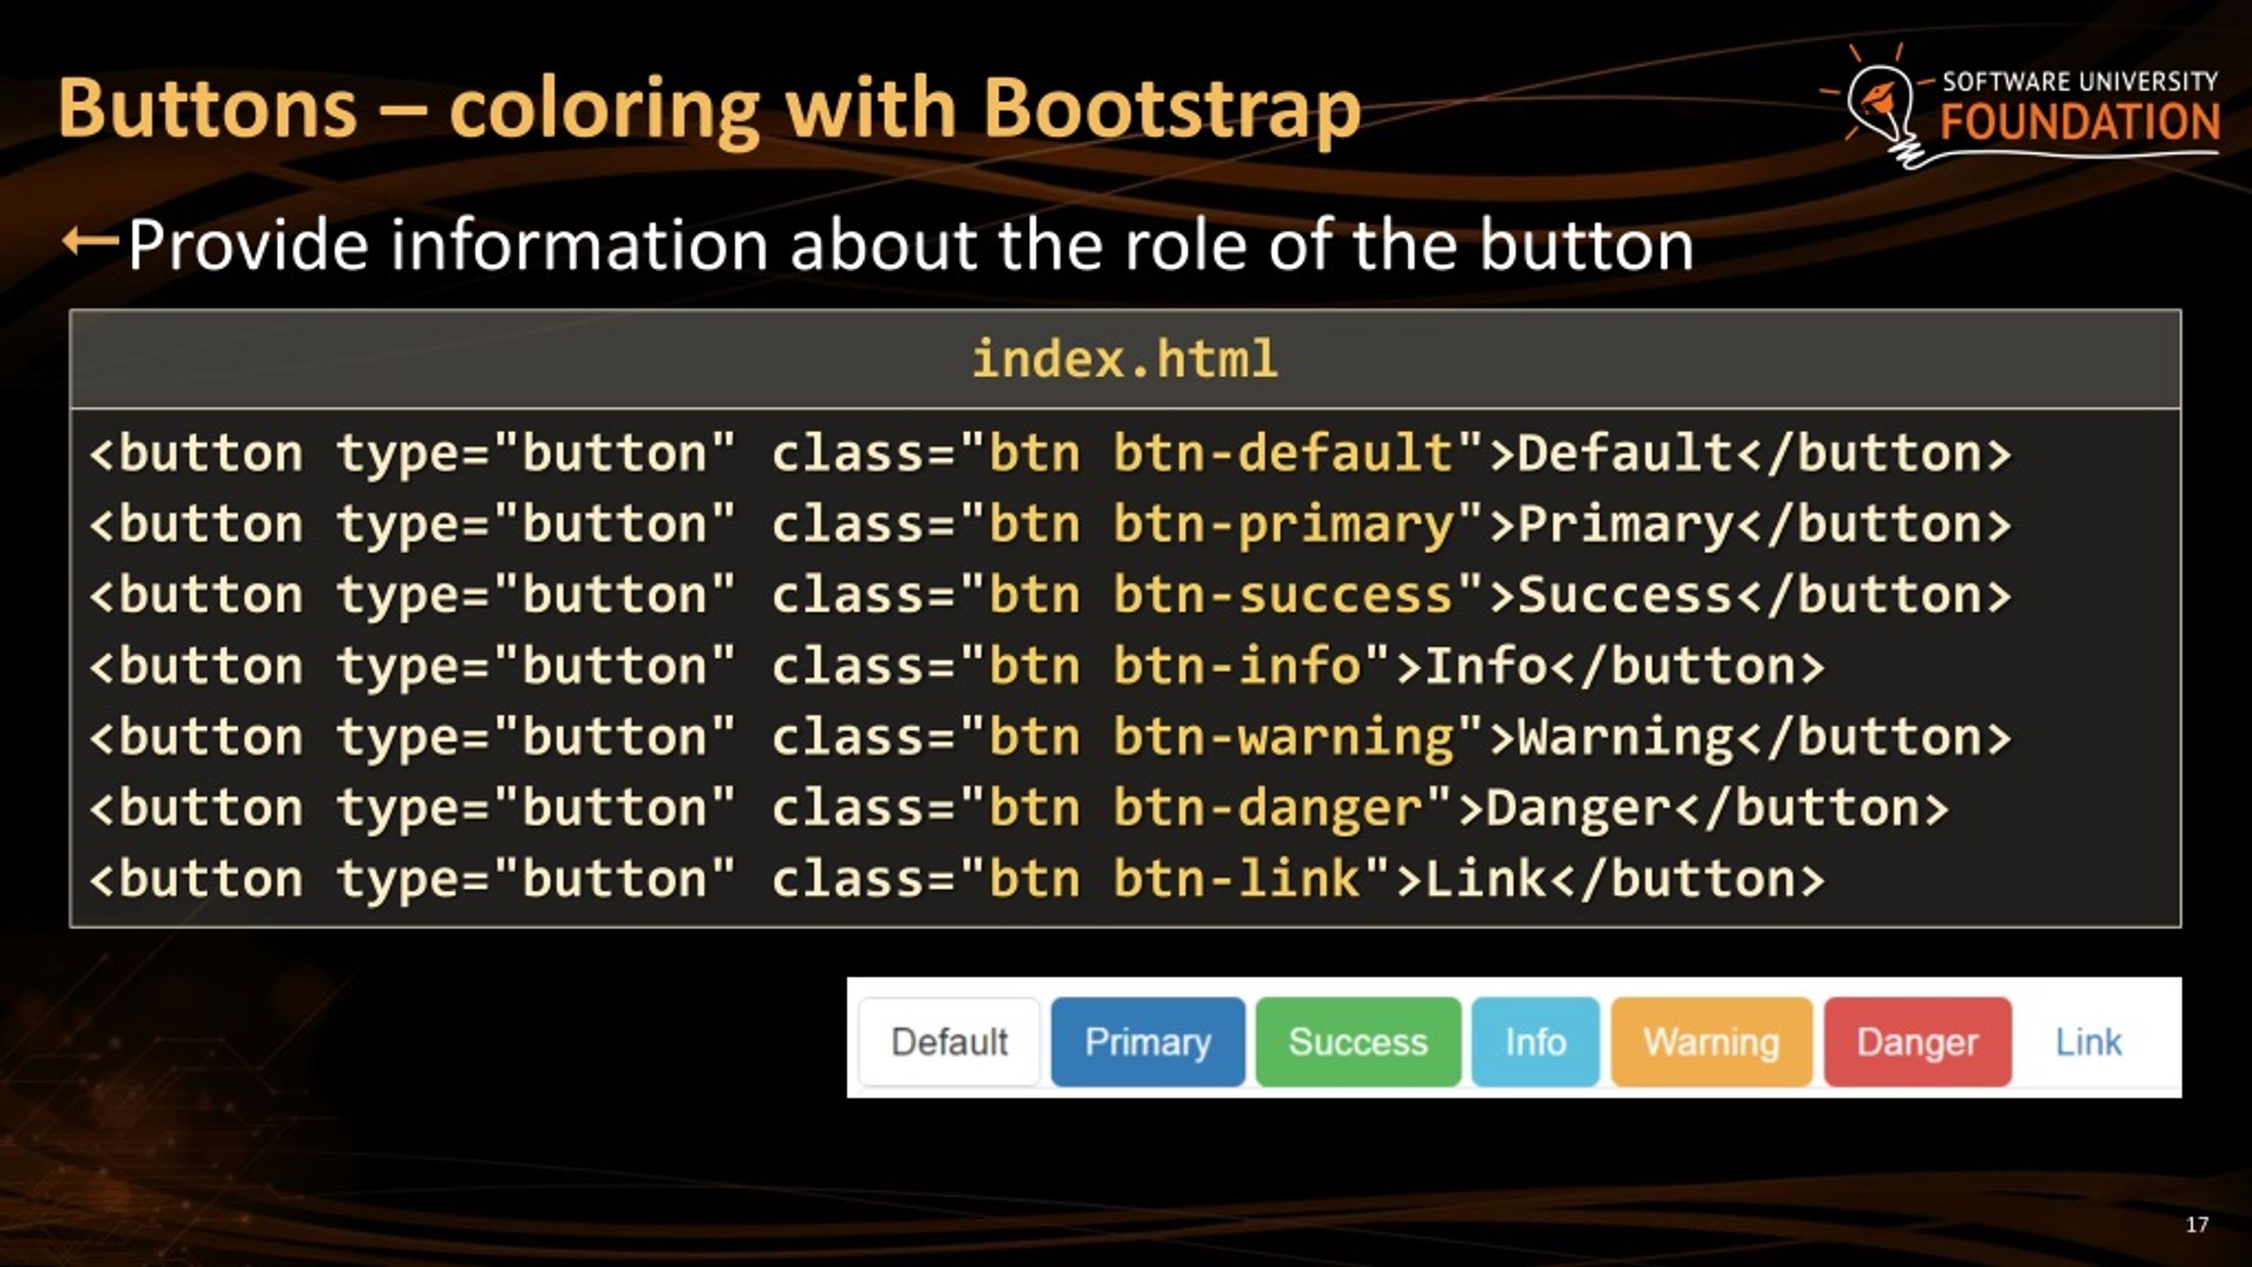2252x1267 pixels.
Task: Click the code line containing btn-warning
Action: point(1050,737)
